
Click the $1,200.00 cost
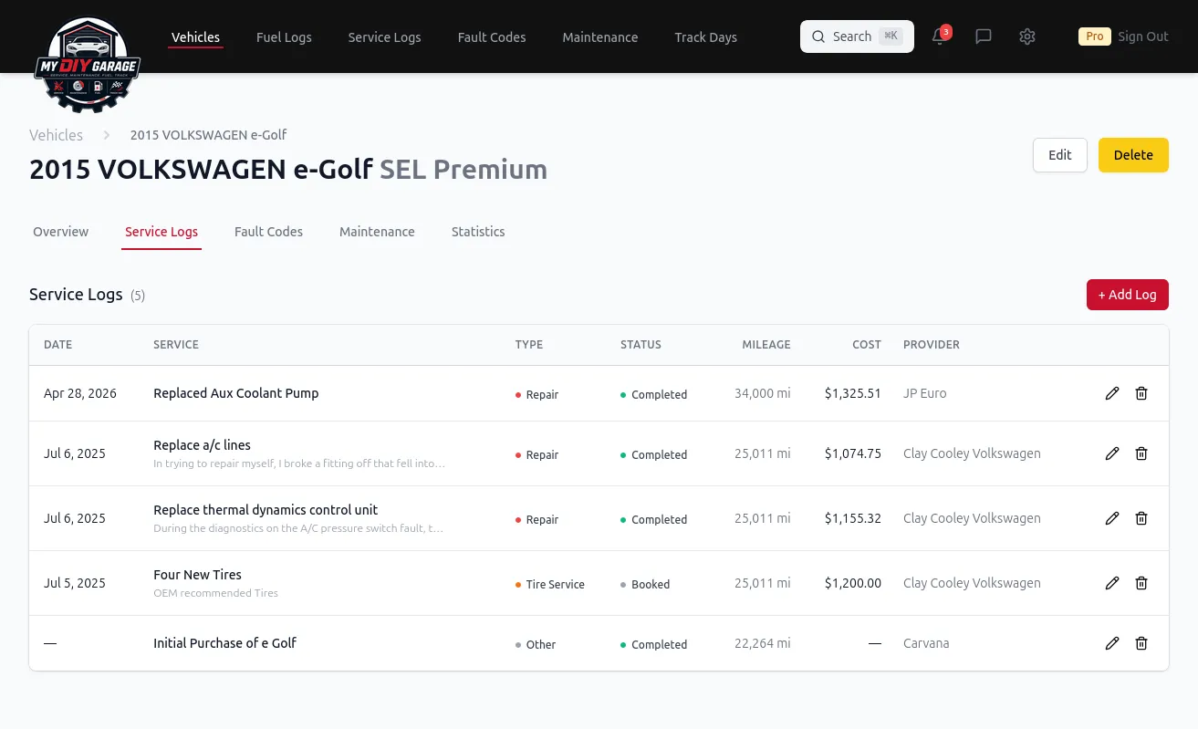pyautogui.click(x=853, y=583)
